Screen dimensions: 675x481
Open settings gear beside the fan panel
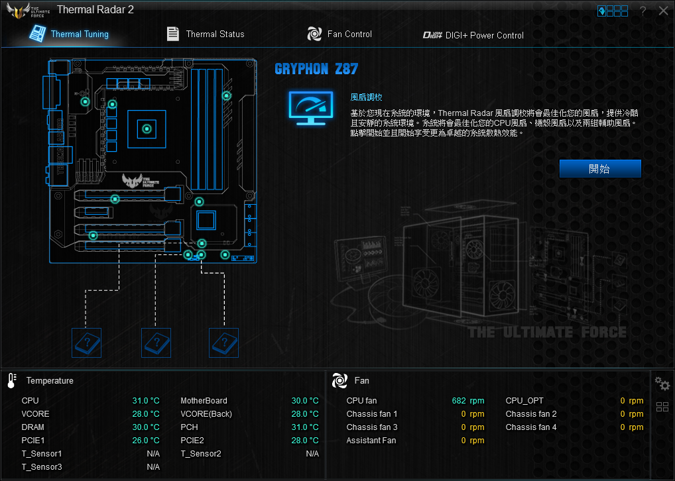[661, 383]
